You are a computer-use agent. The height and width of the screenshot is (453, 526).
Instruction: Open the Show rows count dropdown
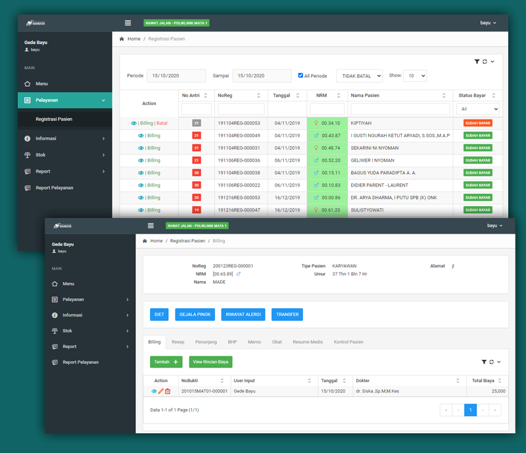pos(415,76)
